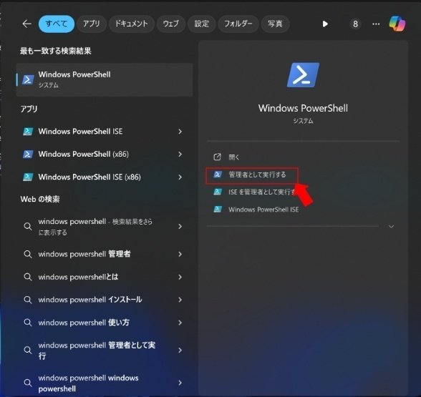
Task: Expand Windows PowerShell (x86) result chevron
Action: click(x=180, y=155)
